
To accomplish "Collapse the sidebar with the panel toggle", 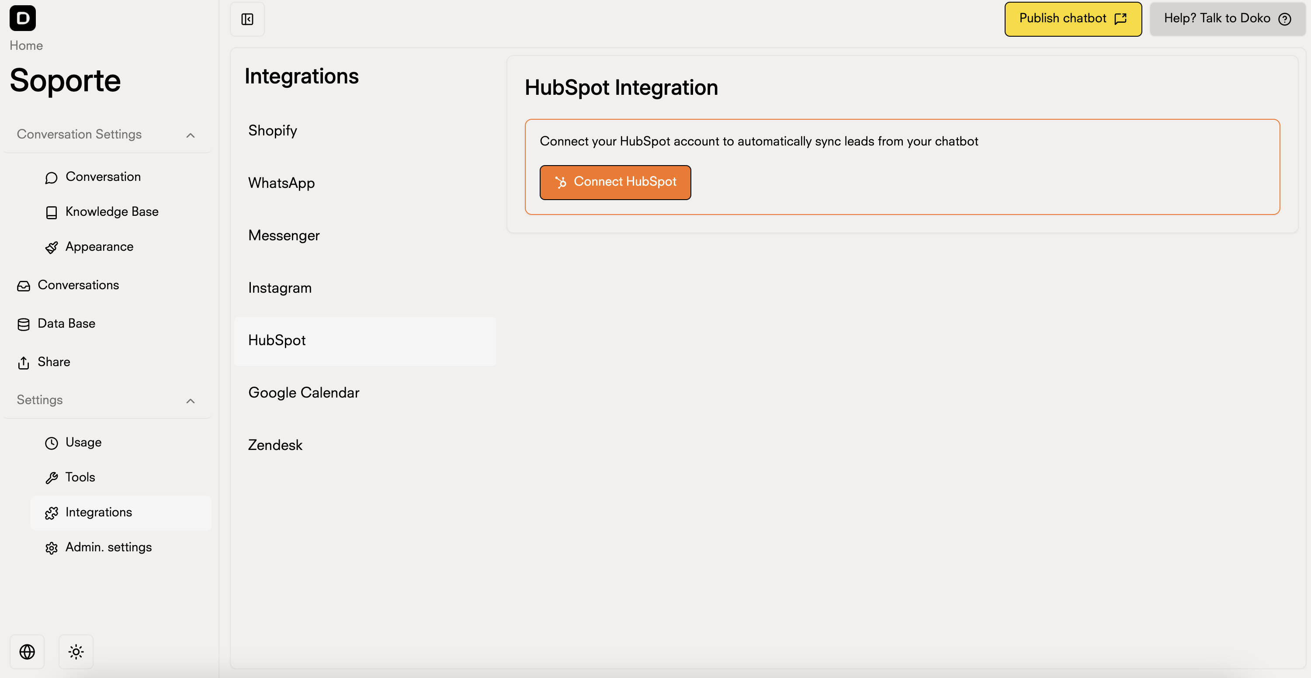I will coord(247,19).
